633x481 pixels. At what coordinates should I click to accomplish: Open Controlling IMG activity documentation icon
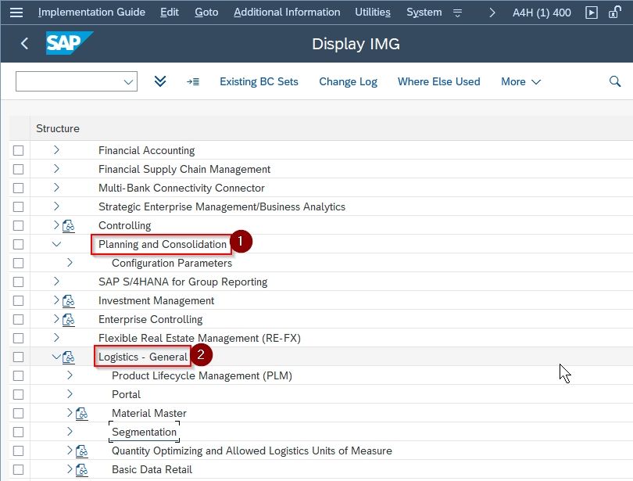(69, 226)
